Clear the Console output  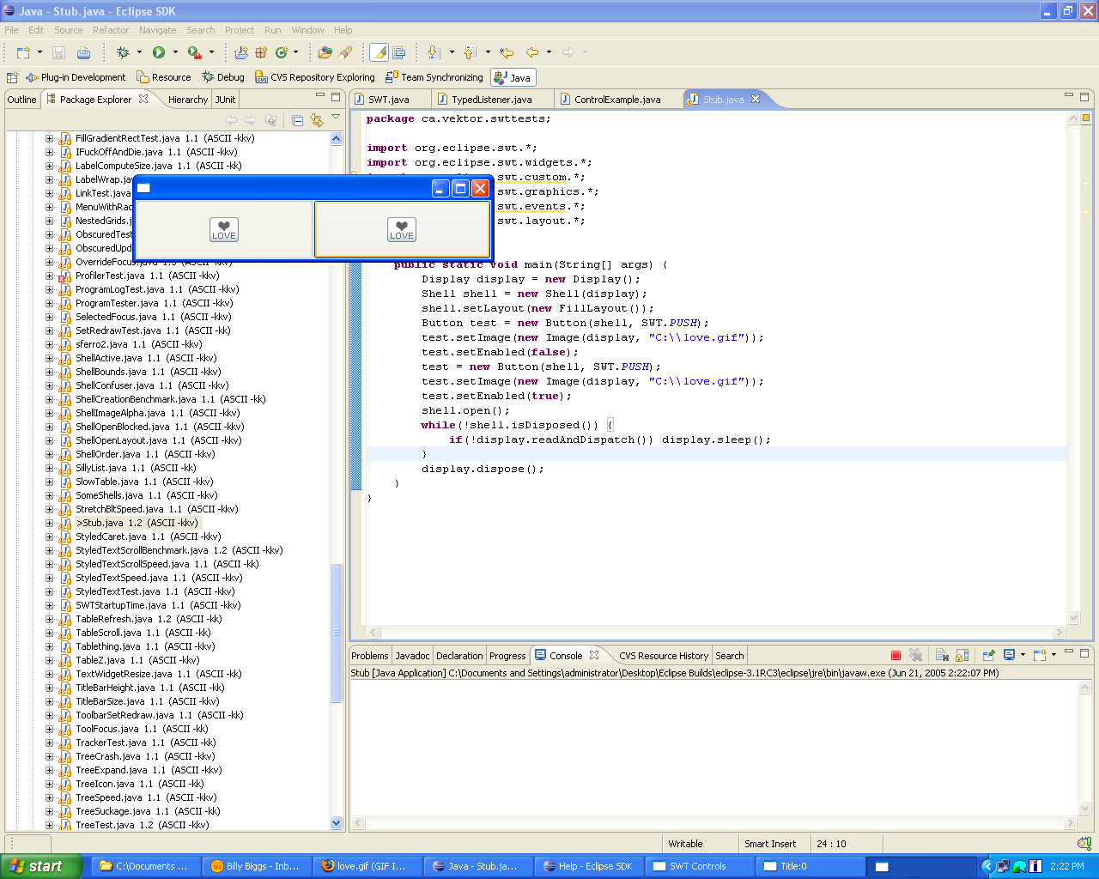[942, 656]
